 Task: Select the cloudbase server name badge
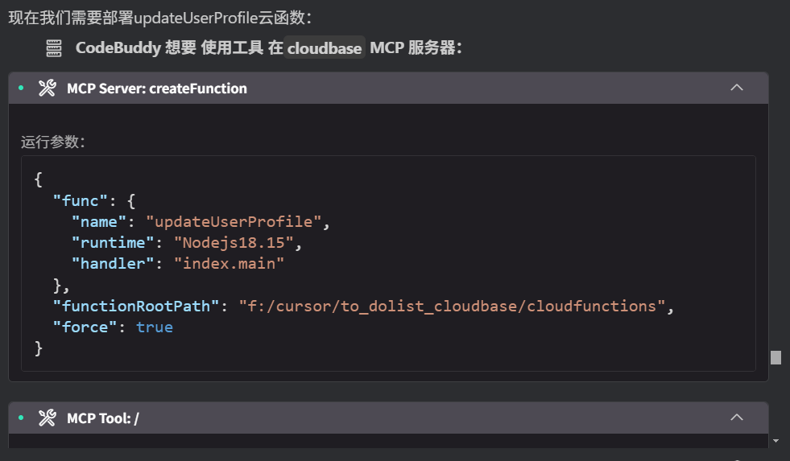coord(325,48)
